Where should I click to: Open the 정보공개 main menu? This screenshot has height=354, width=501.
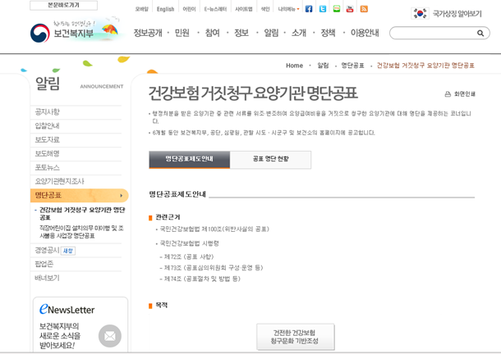coord(148,33)
